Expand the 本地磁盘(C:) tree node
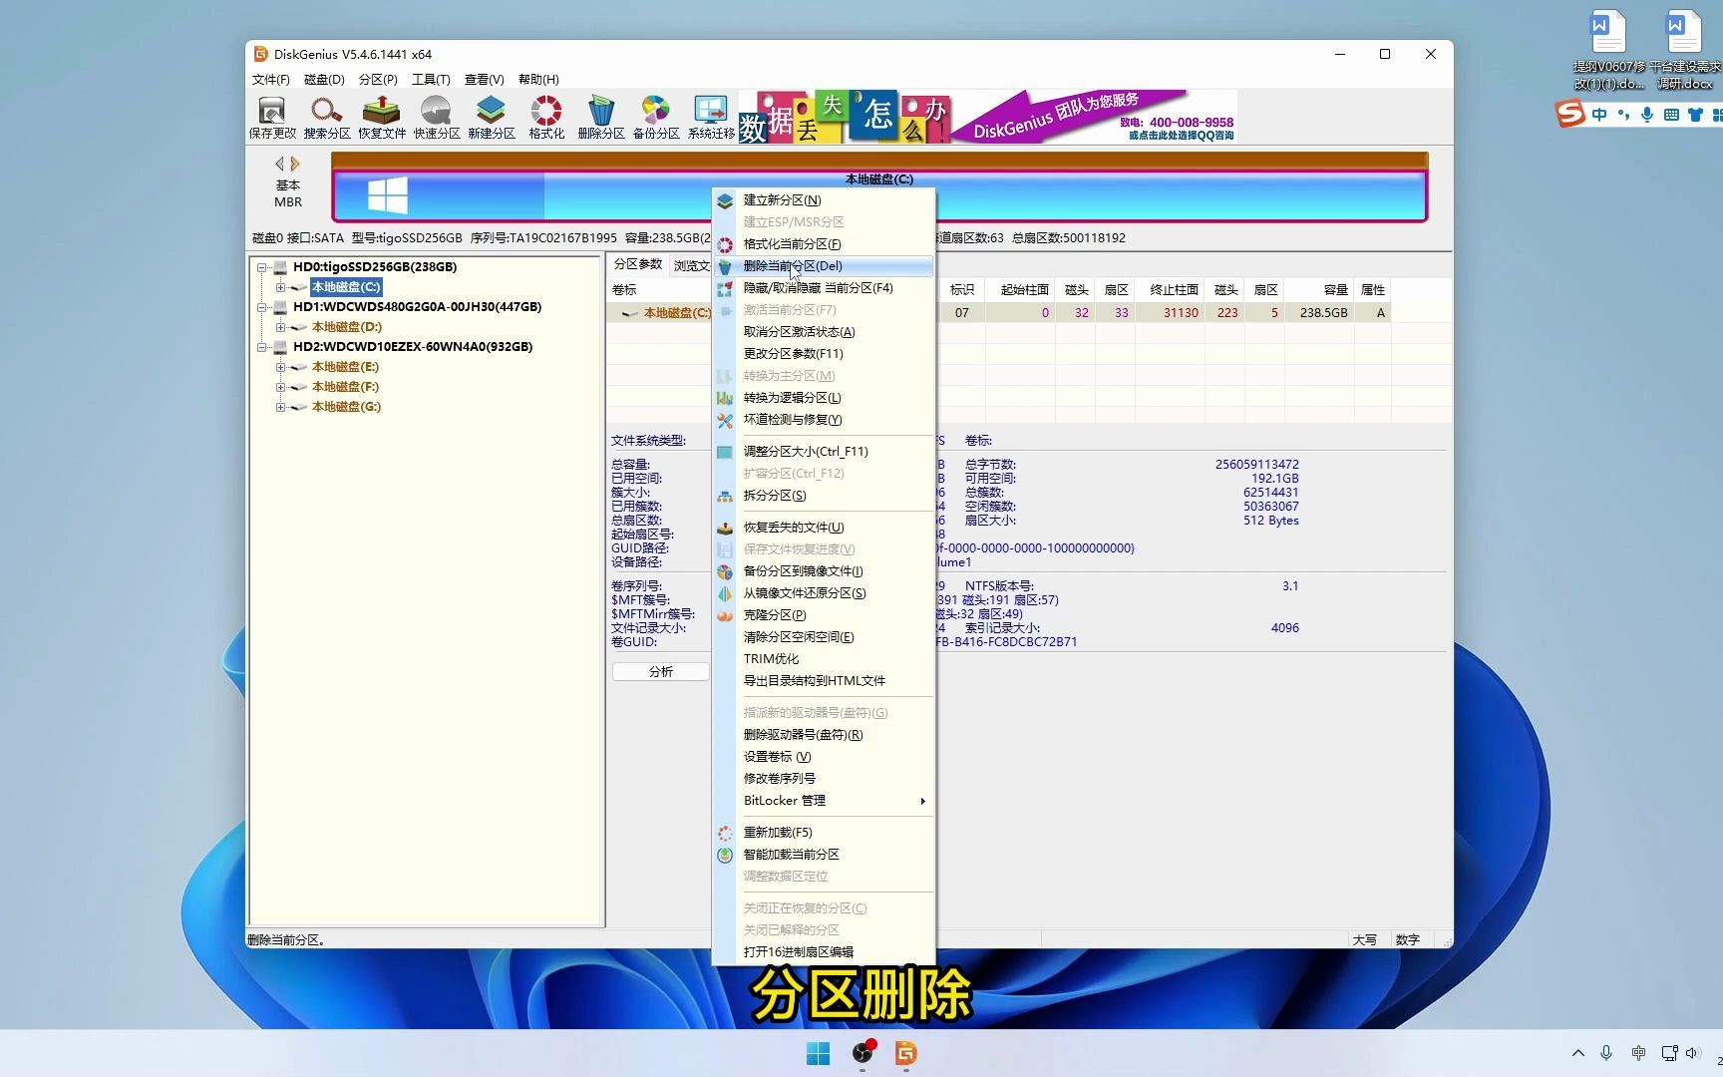 click(281, 287)
